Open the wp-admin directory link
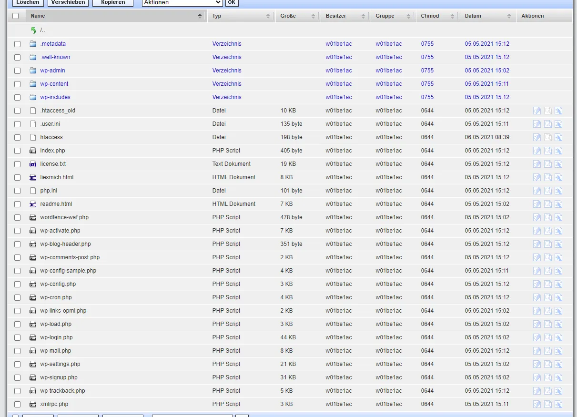 coord(52,71)
